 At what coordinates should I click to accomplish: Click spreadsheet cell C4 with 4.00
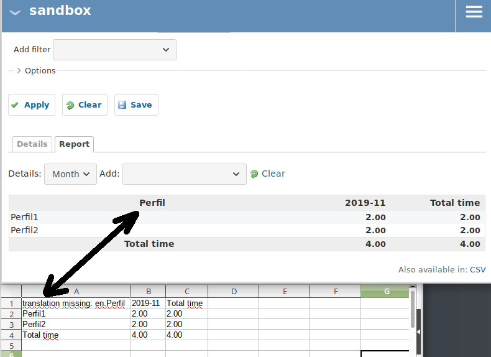tap(186, 335)
